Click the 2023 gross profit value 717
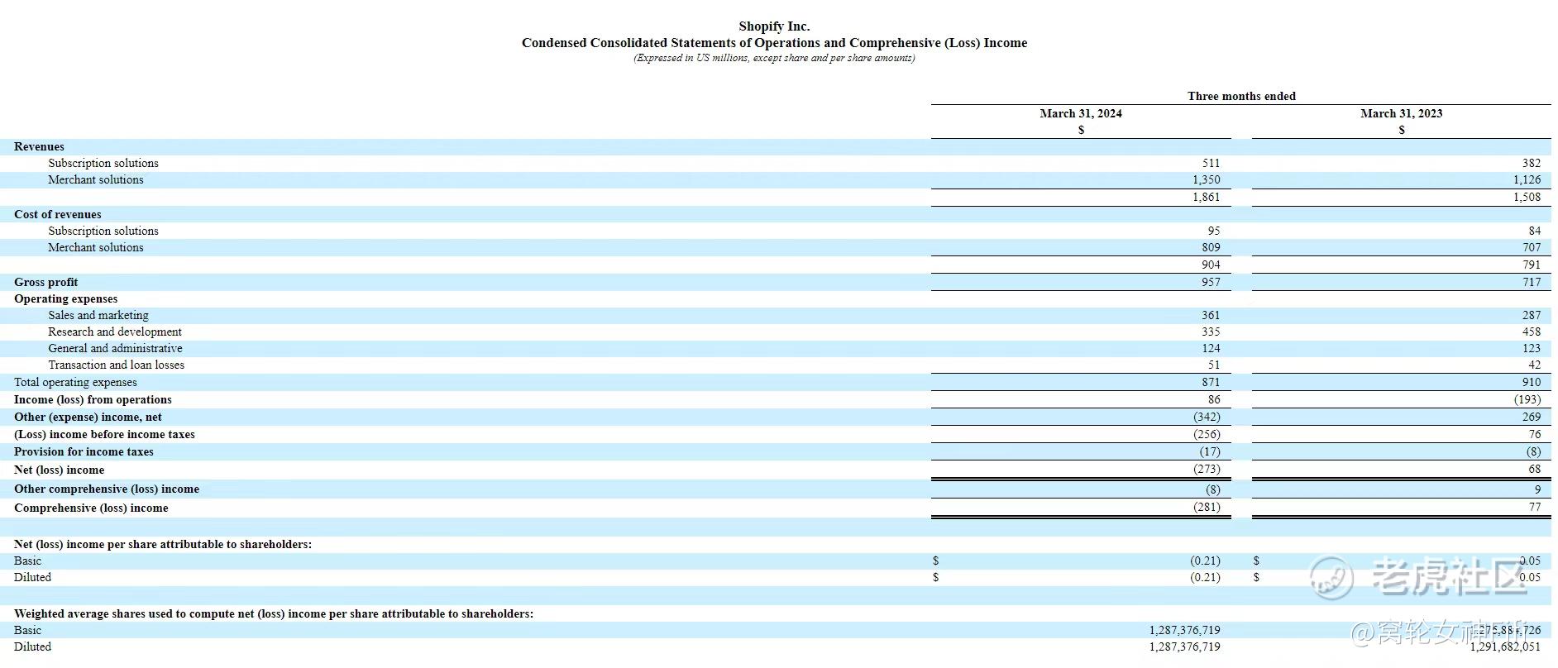 click(1532, 282)
